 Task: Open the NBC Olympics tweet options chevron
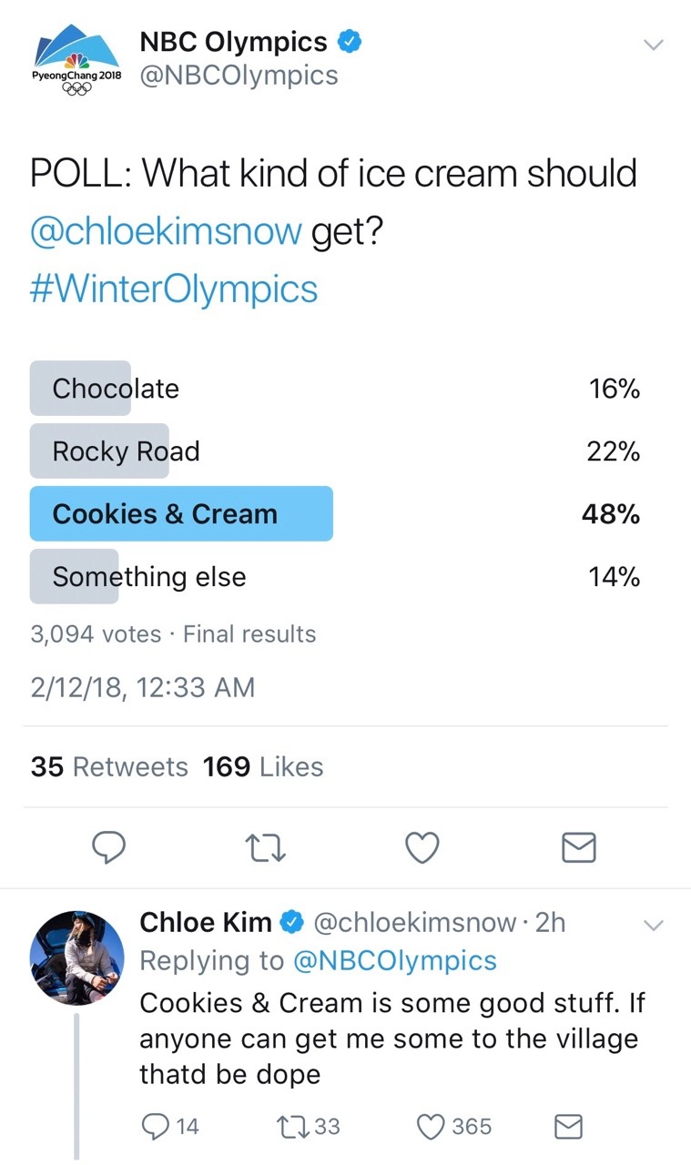click(x=653, y=44)
